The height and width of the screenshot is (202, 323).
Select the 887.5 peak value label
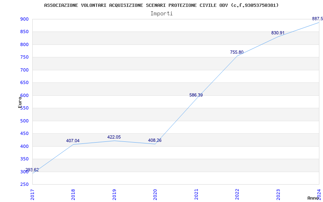pyautogui.click(x=317, y=19)
